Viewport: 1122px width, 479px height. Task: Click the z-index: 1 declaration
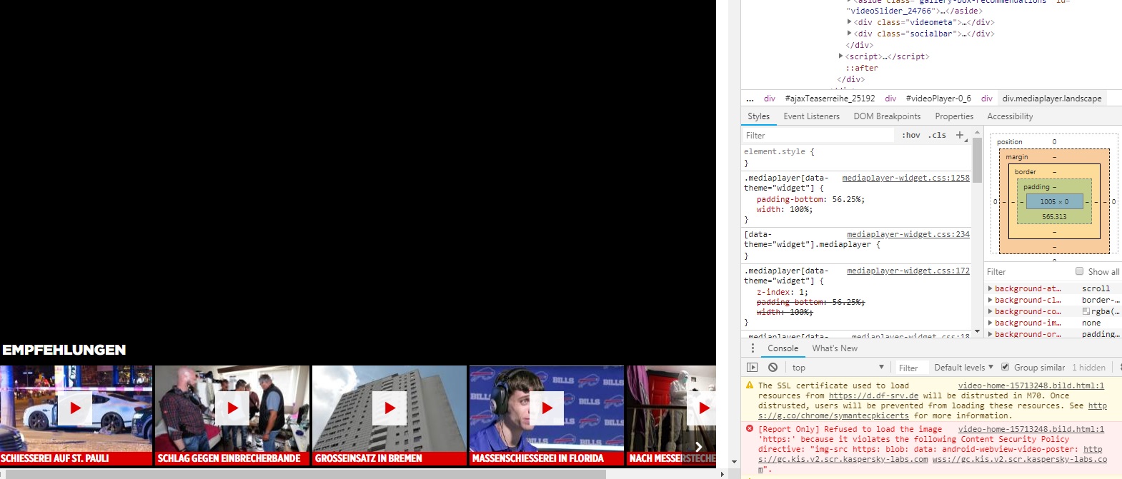click(782, 292)
